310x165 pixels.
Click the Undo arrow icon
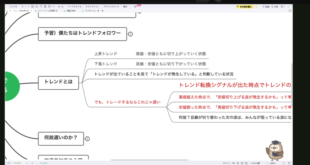tap(22, 6)
